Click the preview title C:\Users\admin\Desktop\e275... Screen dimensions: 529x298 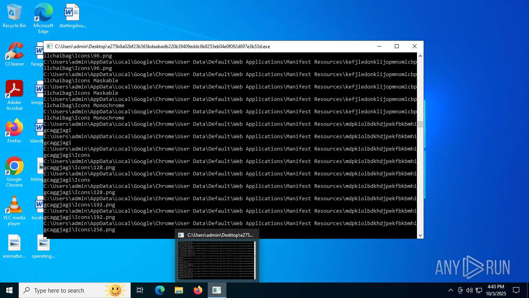click(220, 235)
